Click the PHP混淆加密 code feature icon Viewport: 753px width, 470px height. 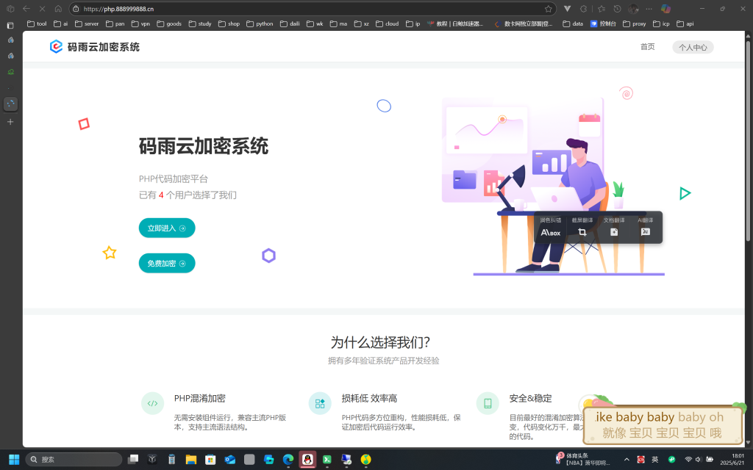pos(152,403)
